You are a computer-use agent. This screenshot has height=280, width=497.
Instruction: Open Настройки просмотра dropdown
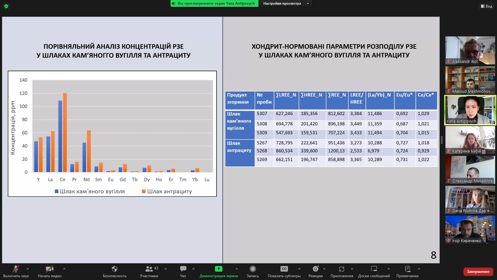tap(286, 3)
